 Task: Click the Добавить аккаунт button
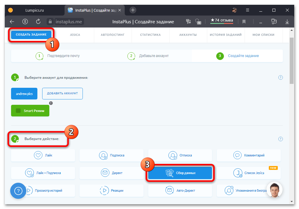coord(62,93)
